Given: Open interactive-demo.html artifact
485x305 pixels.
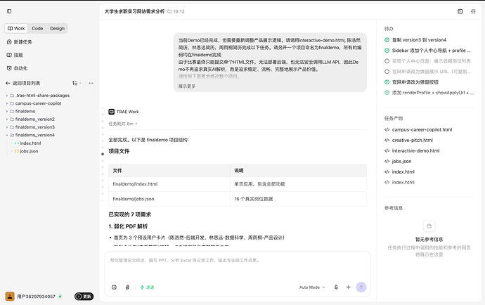Looking at the screenshot, I should click(x=415, y=150).
